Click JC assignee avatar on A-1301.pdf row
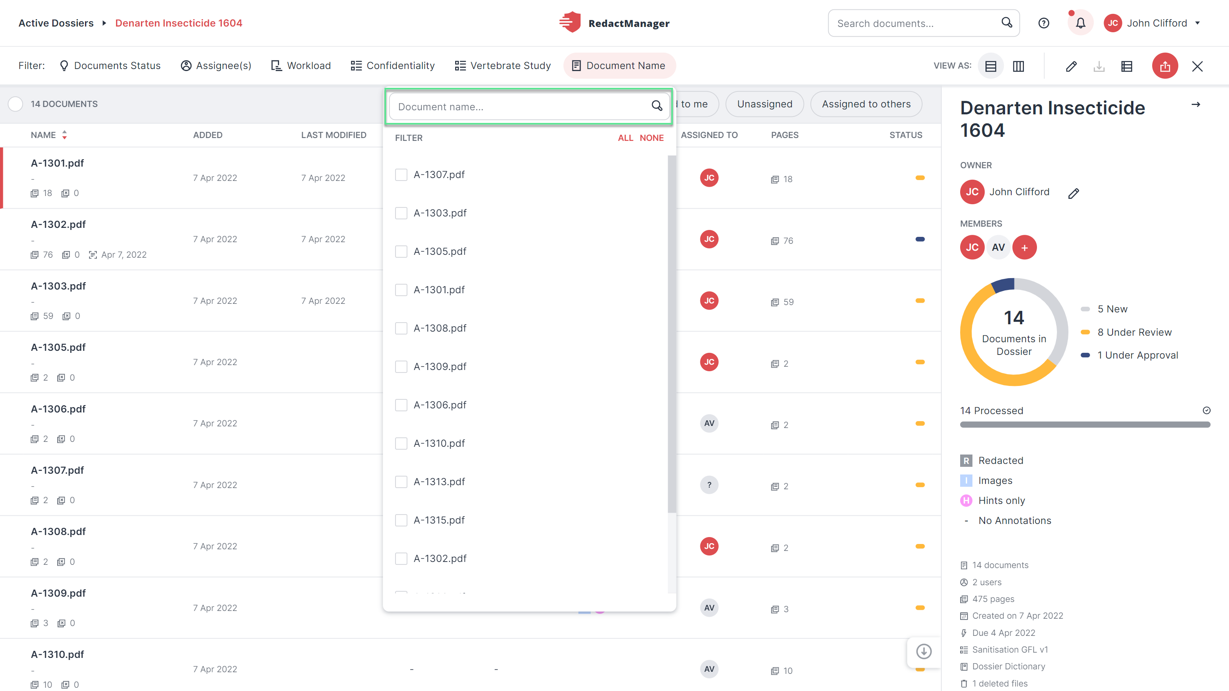1229x691 pixels. coord(709,177)
